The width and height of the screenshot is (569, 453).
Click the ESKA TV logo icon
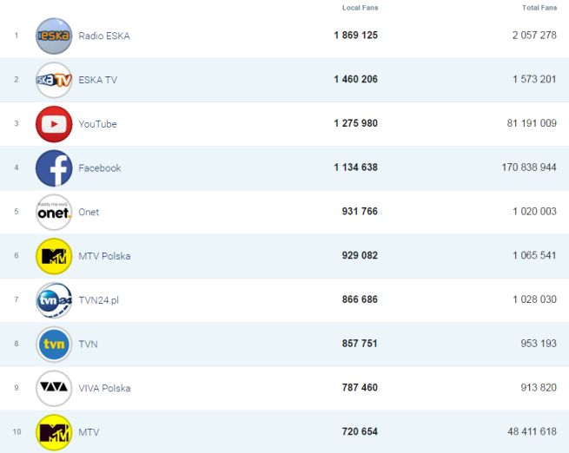point(54,80)
